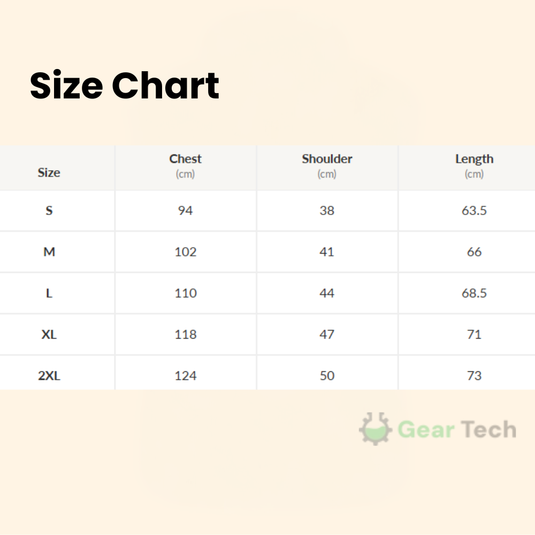Click the chest value 94
535x535 pixels.
pyautogui.click(x=185, y=211)
